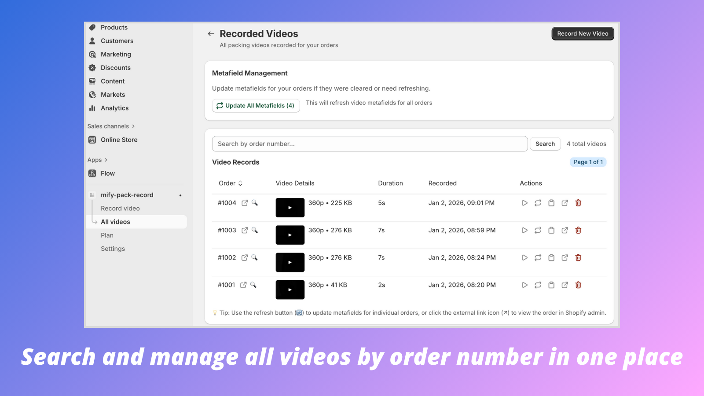Delete the video for order #1002

pos(578,257)
